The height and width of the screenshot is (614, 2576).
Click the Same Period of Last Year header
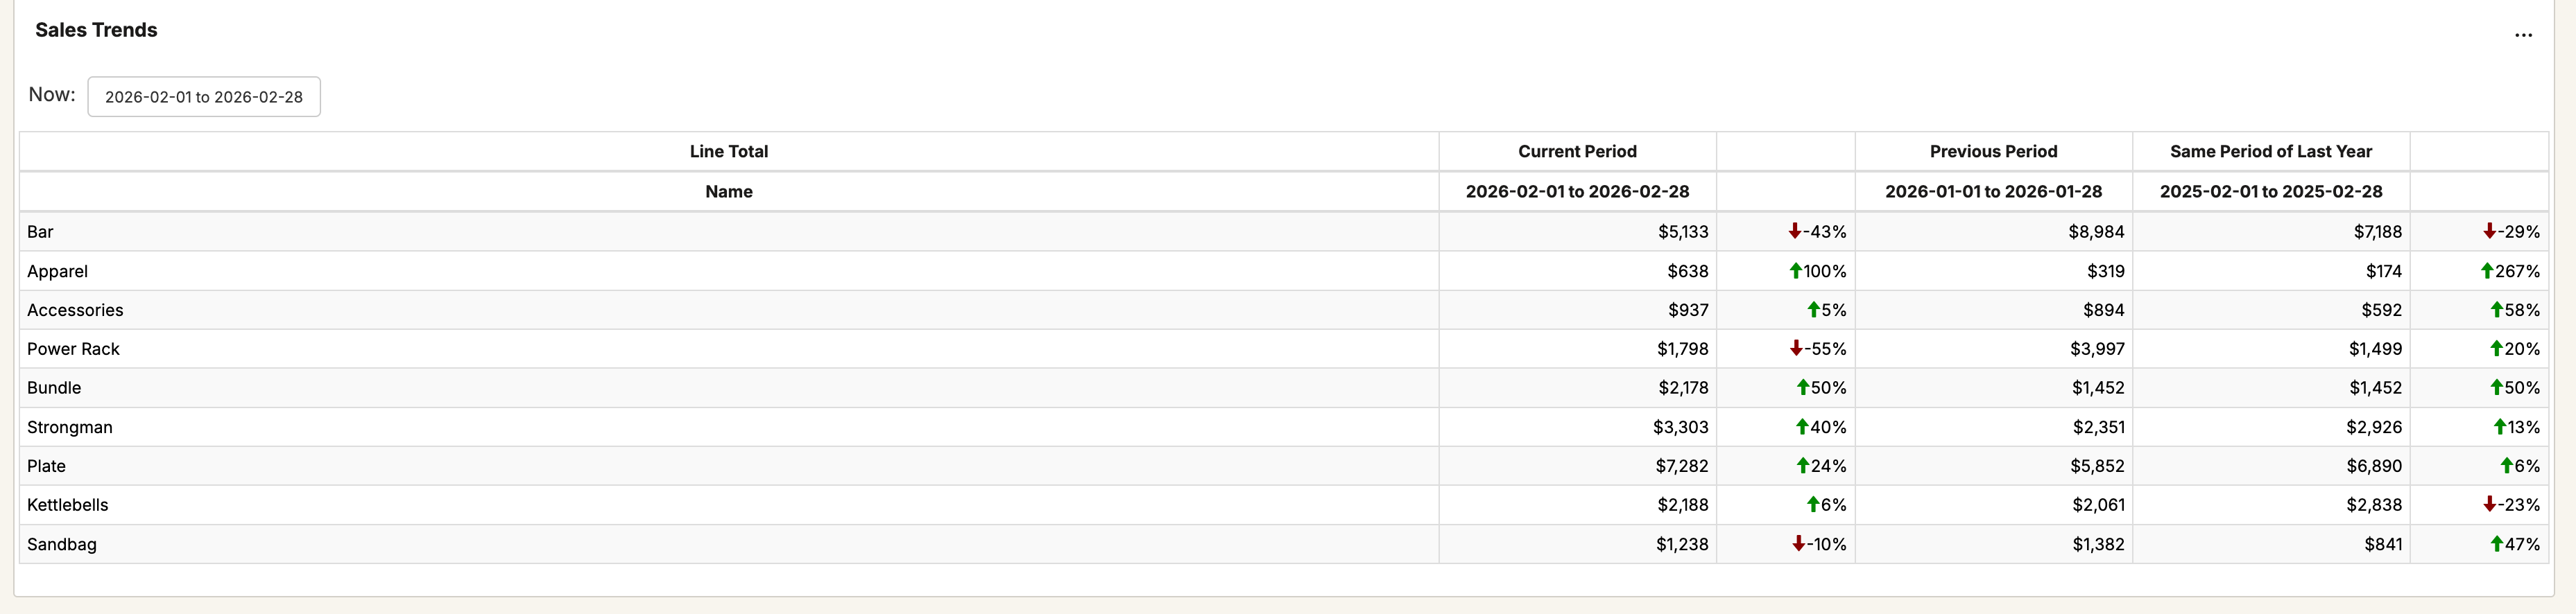point(2270,152)
